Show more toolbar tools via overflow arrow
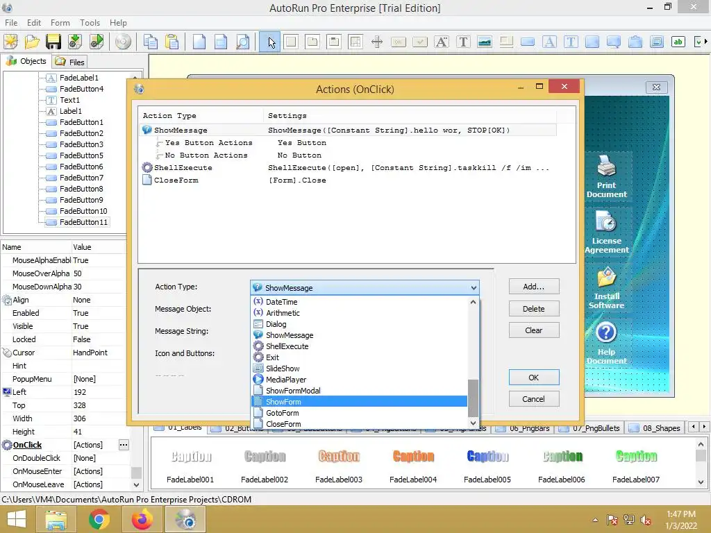This screenshot has height=533, width=711. pyautogui.click(x=705, y=42)
